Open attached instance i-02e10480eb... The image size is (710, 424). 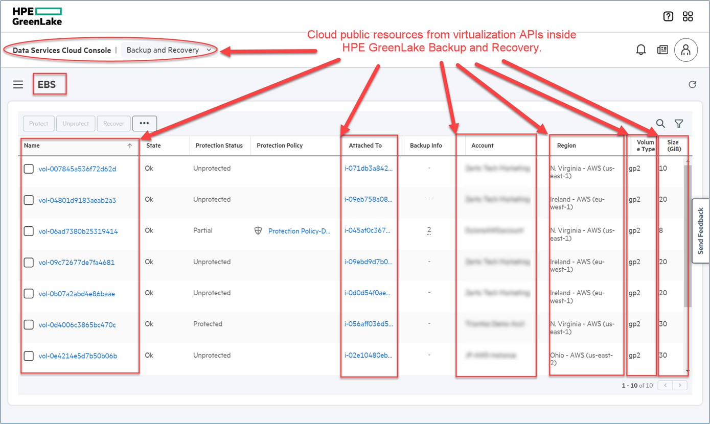coord(369,356)
